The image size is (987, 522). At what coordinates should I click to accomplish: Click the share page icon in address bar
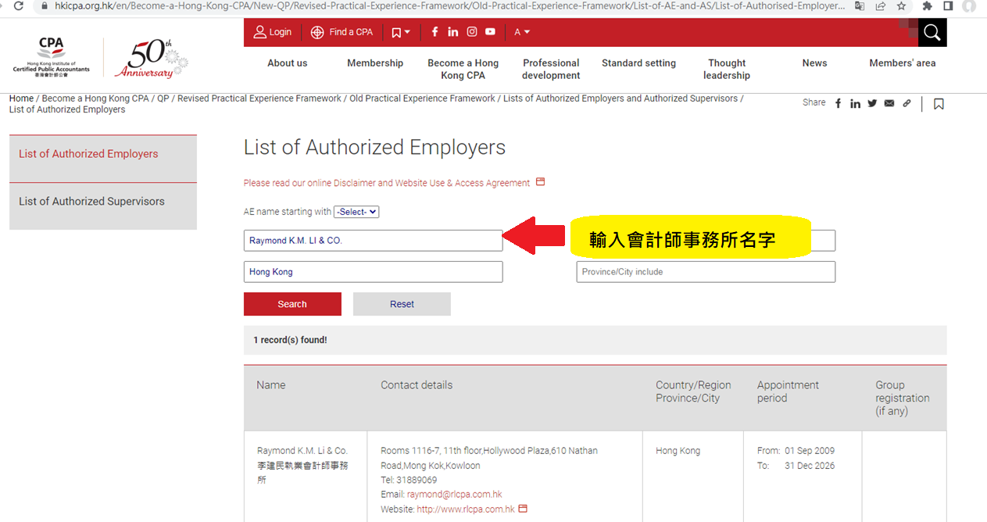[881, 5]
